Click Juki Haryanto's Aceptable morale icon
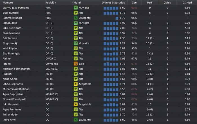Viewport: 197px width, 124px height. pyautogui.click(x=76, y=104)
